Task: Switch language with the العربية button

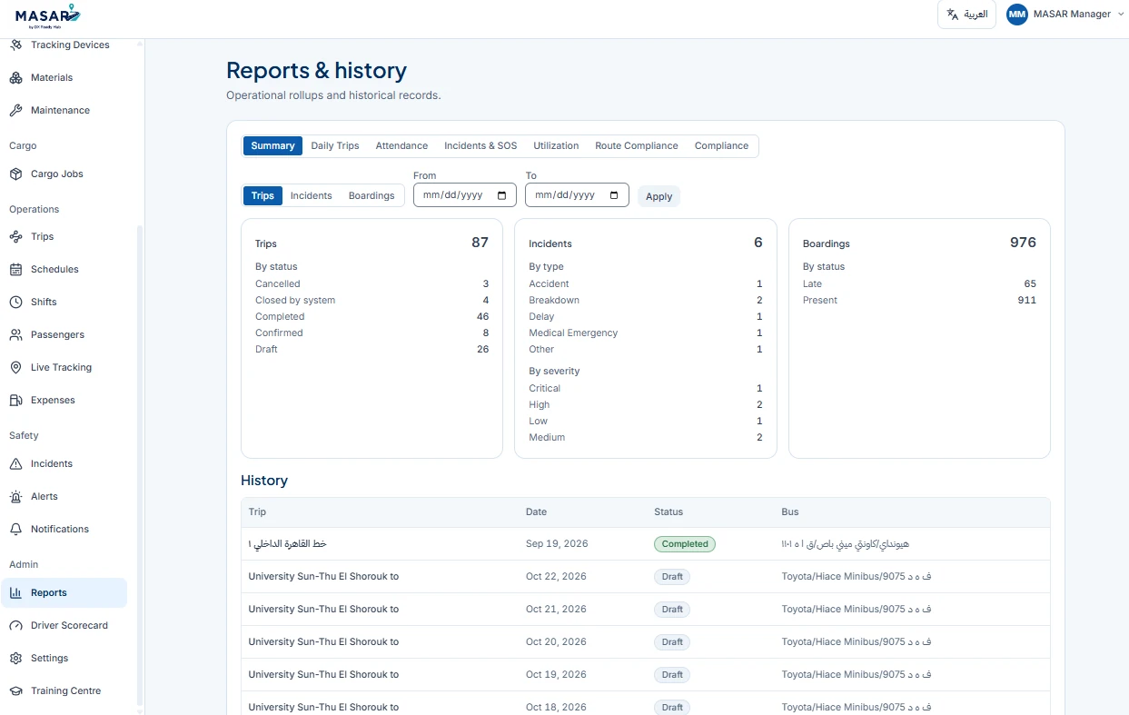Action: (966, 15)
